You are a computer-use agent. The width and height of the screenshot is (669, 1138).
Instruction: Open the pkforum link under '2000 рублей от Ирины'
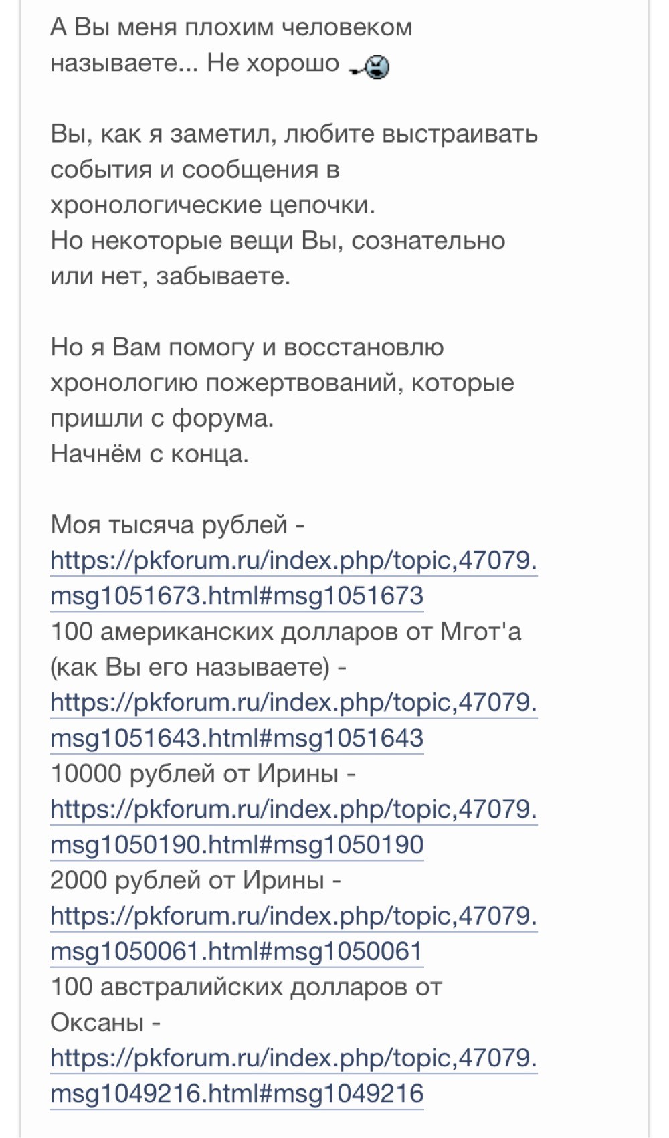click(x=294, y=915)
